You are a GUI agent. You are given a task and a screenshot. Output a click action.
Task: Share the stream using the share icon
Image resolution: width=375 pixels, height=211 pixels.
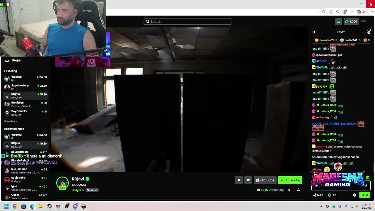click(x=289, y=190)
